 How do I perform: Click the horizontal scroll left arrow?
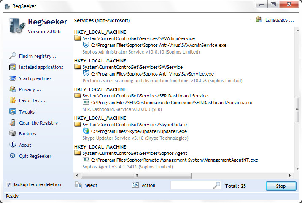click(77, 176)
